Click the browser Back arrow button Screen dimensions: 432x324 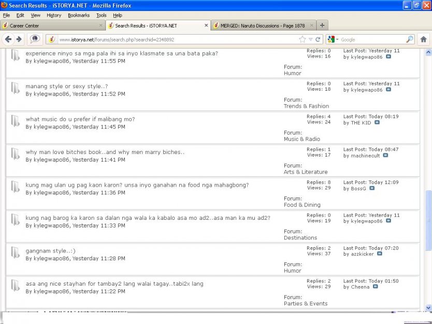point(8,39)
